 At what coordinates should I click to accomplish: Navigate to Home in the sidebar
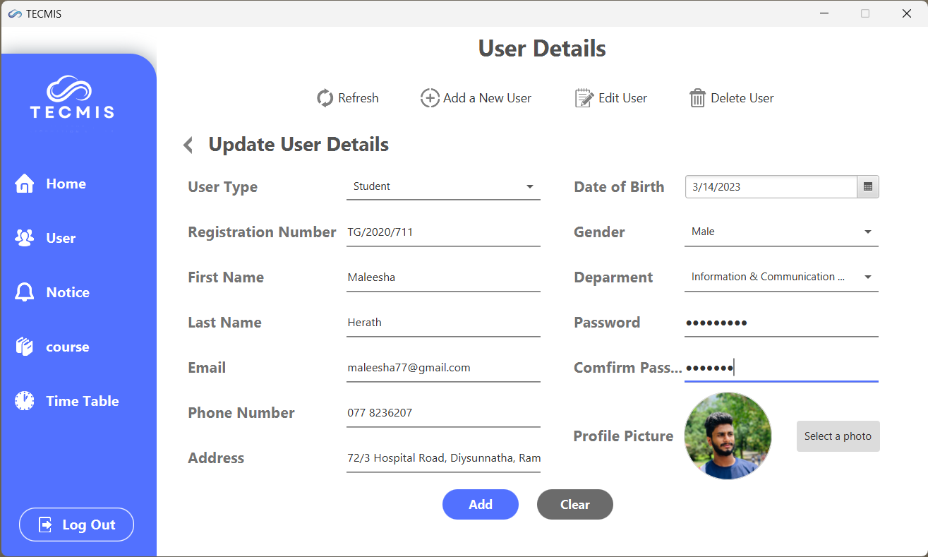pos(25,184)
